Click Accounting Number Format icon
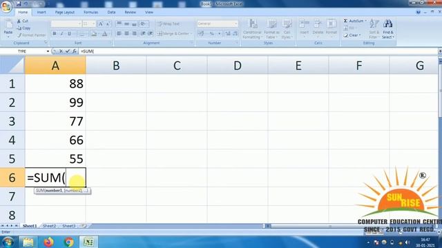 (x=201, y=34)
